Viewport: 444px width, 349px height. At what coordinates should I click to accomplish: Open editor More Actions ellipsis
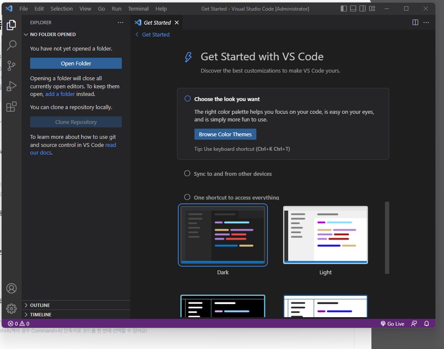(426, 23)
